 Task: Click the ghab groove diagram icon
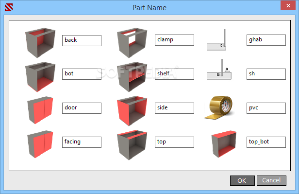(217, 40)
